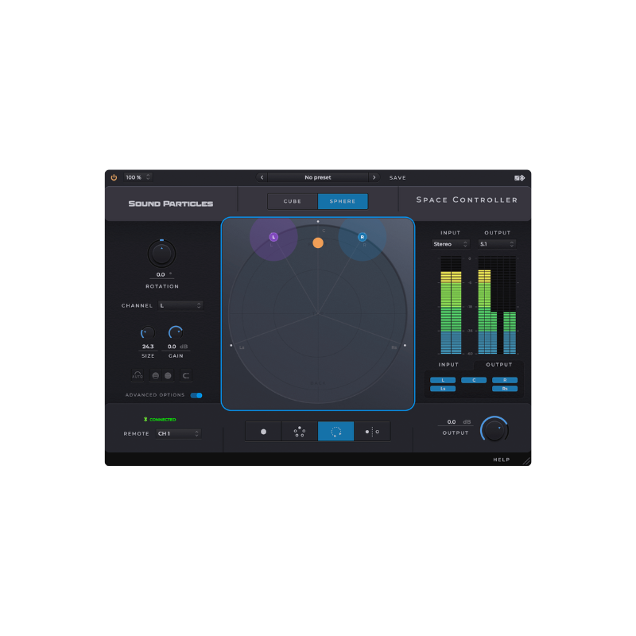Viewport: 636px width, 636px height.
Task: Click the orange center position dot
Action: (x=318, y=243)
